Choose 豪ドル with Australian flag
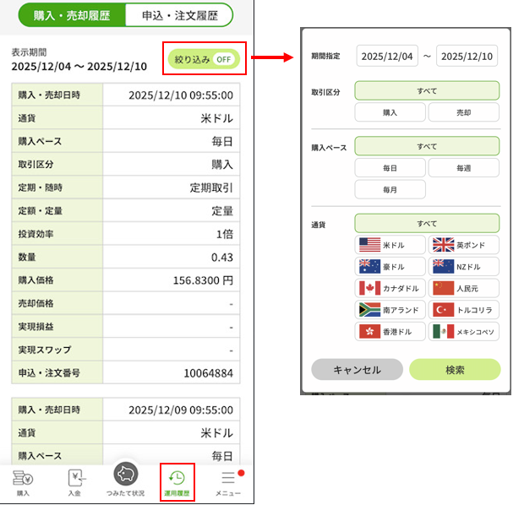Screen dimensions: 524x516 [390, 267]
